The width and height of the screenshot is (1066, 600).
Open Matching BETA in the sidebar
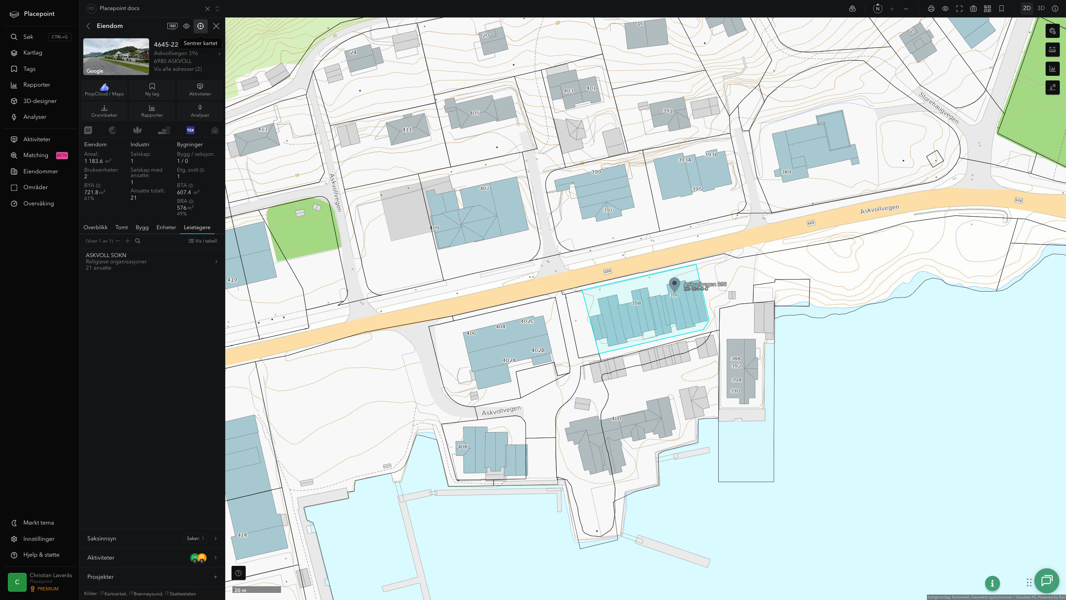pyautogui.click(x=40, y=155)
